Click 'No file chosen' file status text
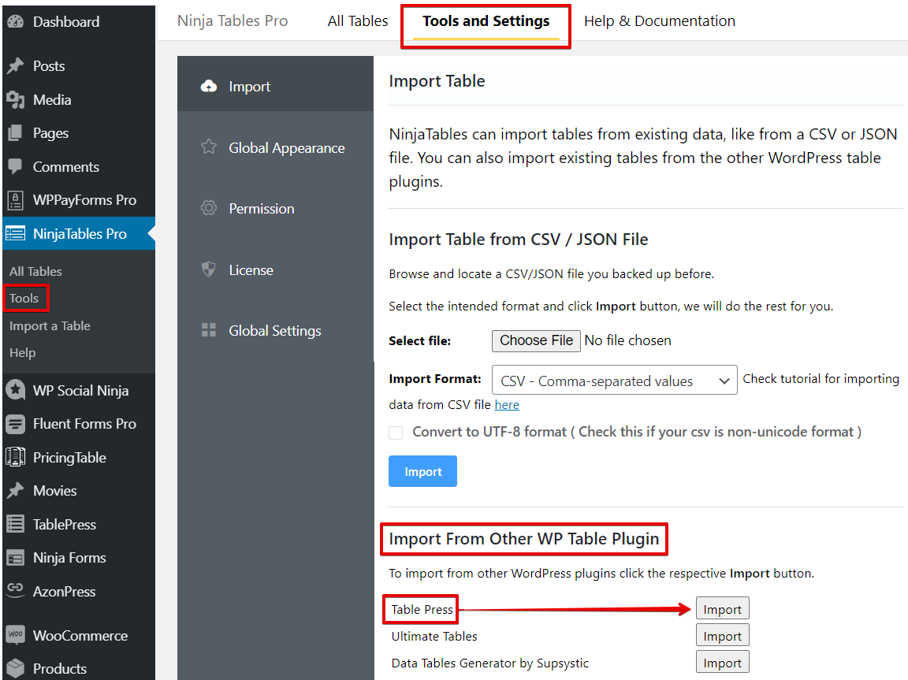Screen dimensions: 908x680 627,341
